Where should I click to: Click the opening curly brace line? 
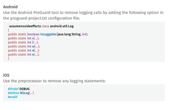click(x=9, y=30)
